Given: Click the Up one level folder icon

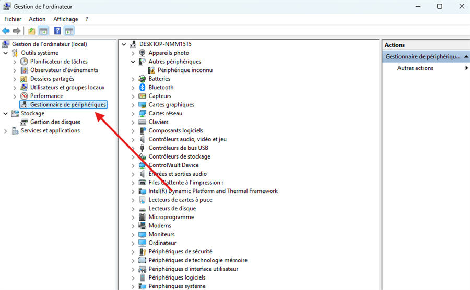Looking at the screenshot, I should coord(31,31).
